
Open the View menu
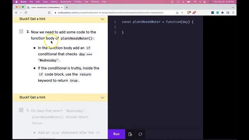tap(45, 2)
